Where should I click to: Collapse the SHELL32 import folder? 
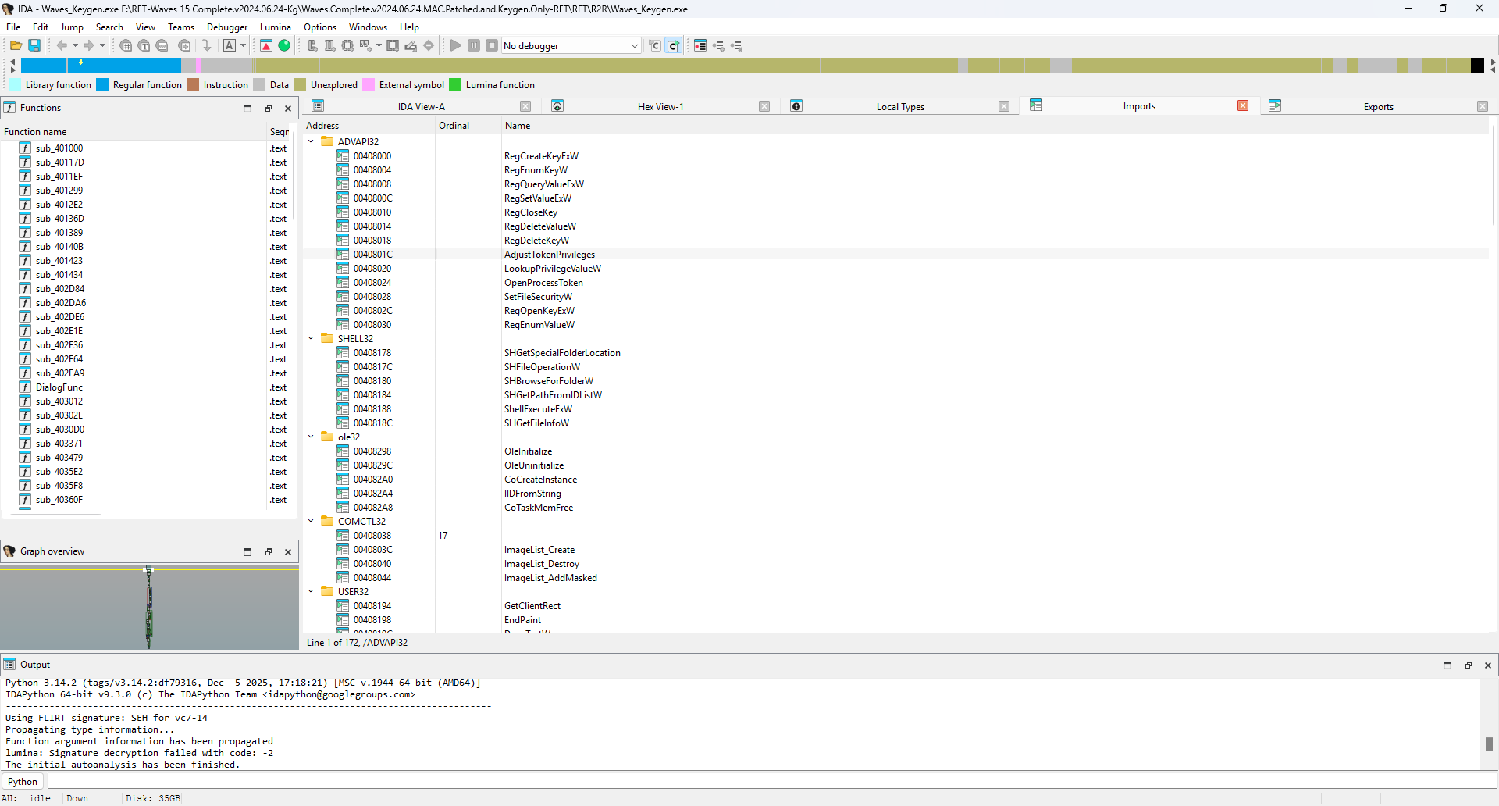pyautogui.click(x=312, y=339)
